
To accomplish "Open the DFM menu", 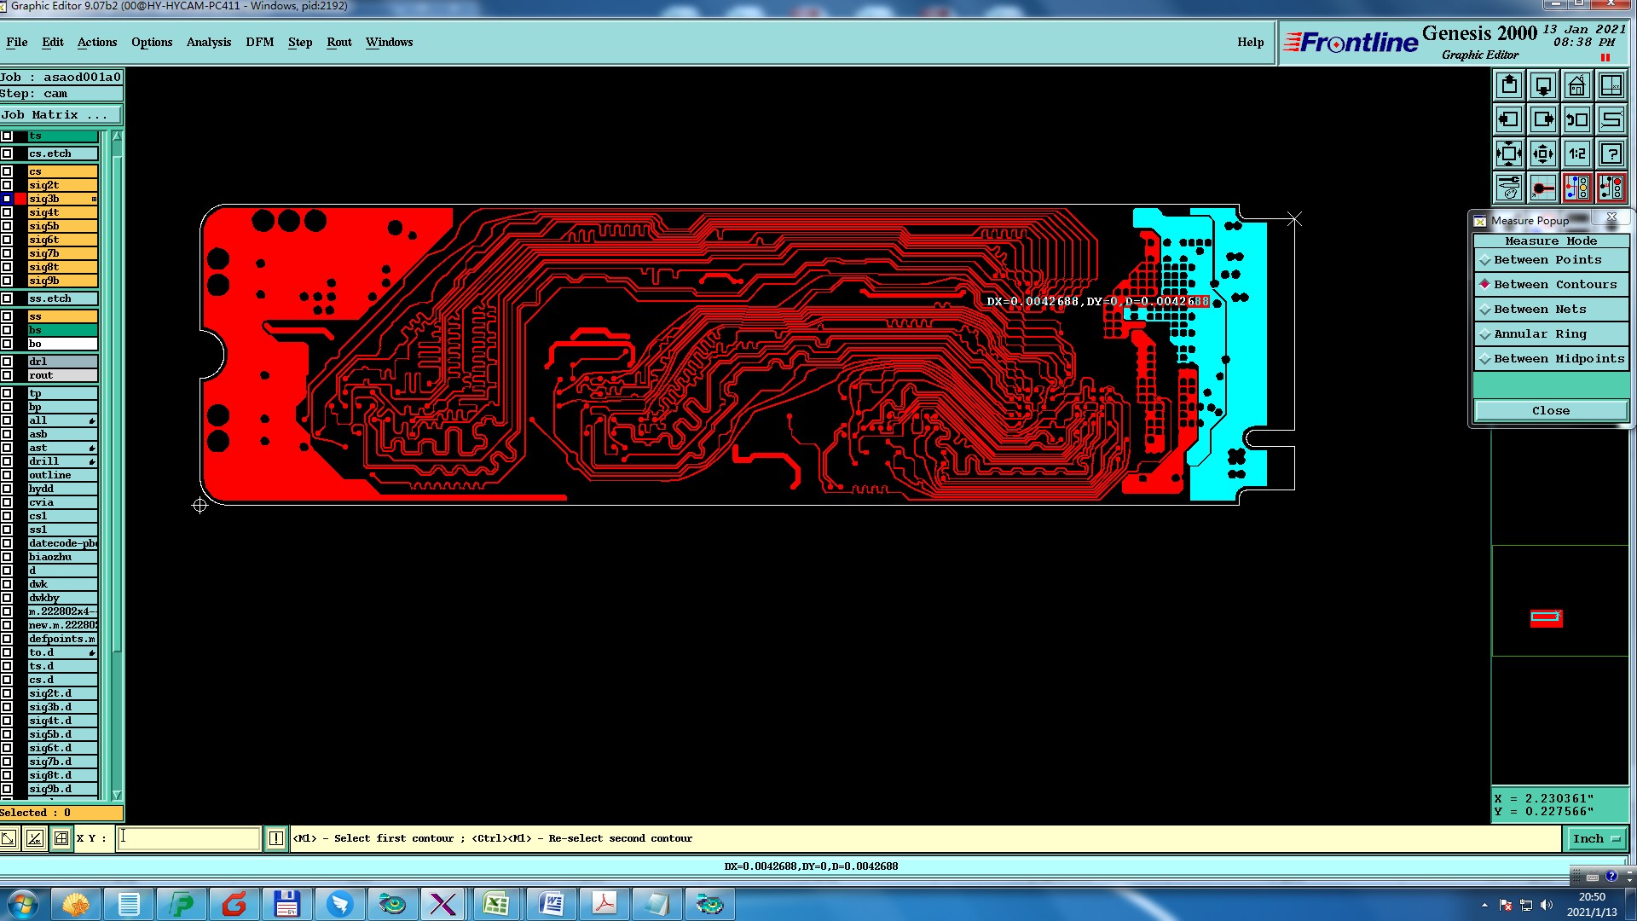I will [259, 43].
